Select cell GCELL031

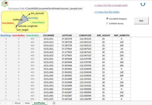tap(49, 59)
